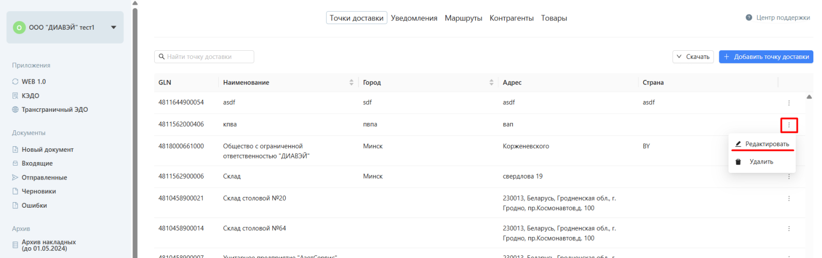This screenshot has width=822, height=258.
Task: Switch to the Уведомления tab
Action: coord(414,18)
